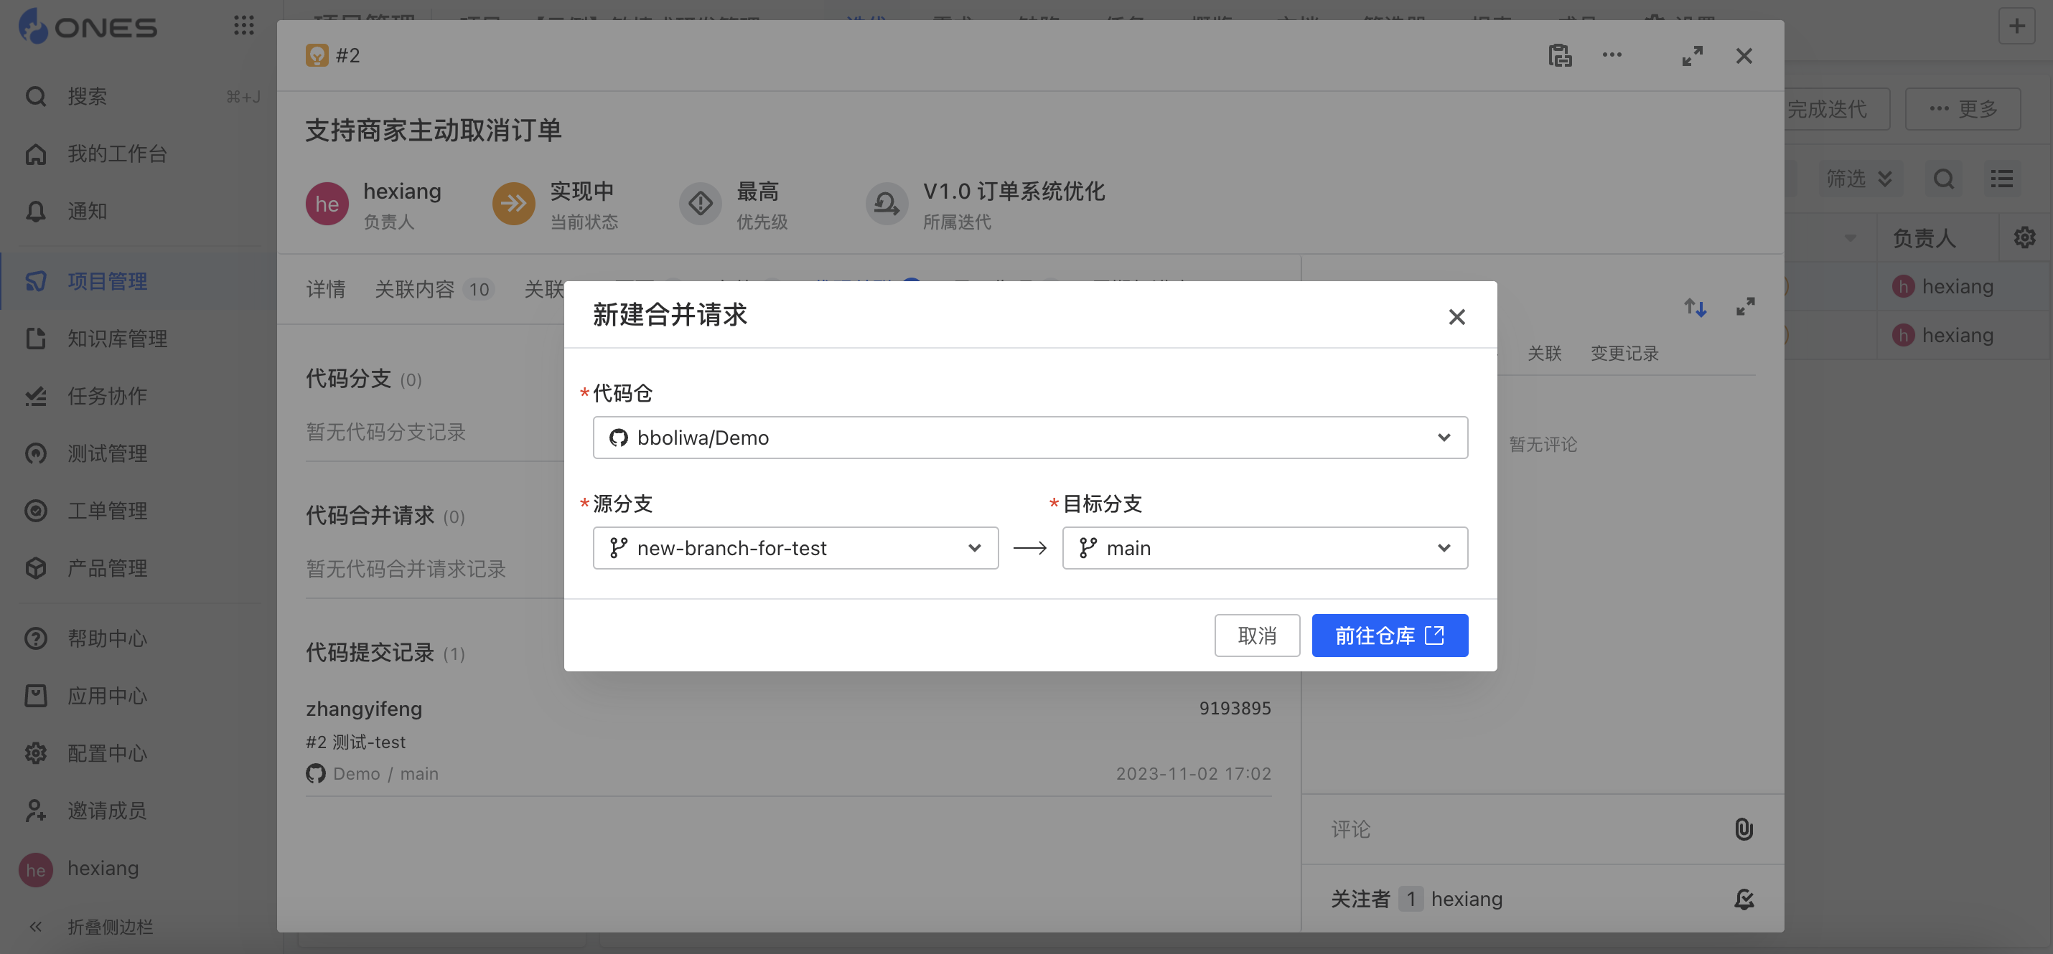The image size is (2053, 954).
Task: Click the work item type icon next to #2
Action: 317,55
